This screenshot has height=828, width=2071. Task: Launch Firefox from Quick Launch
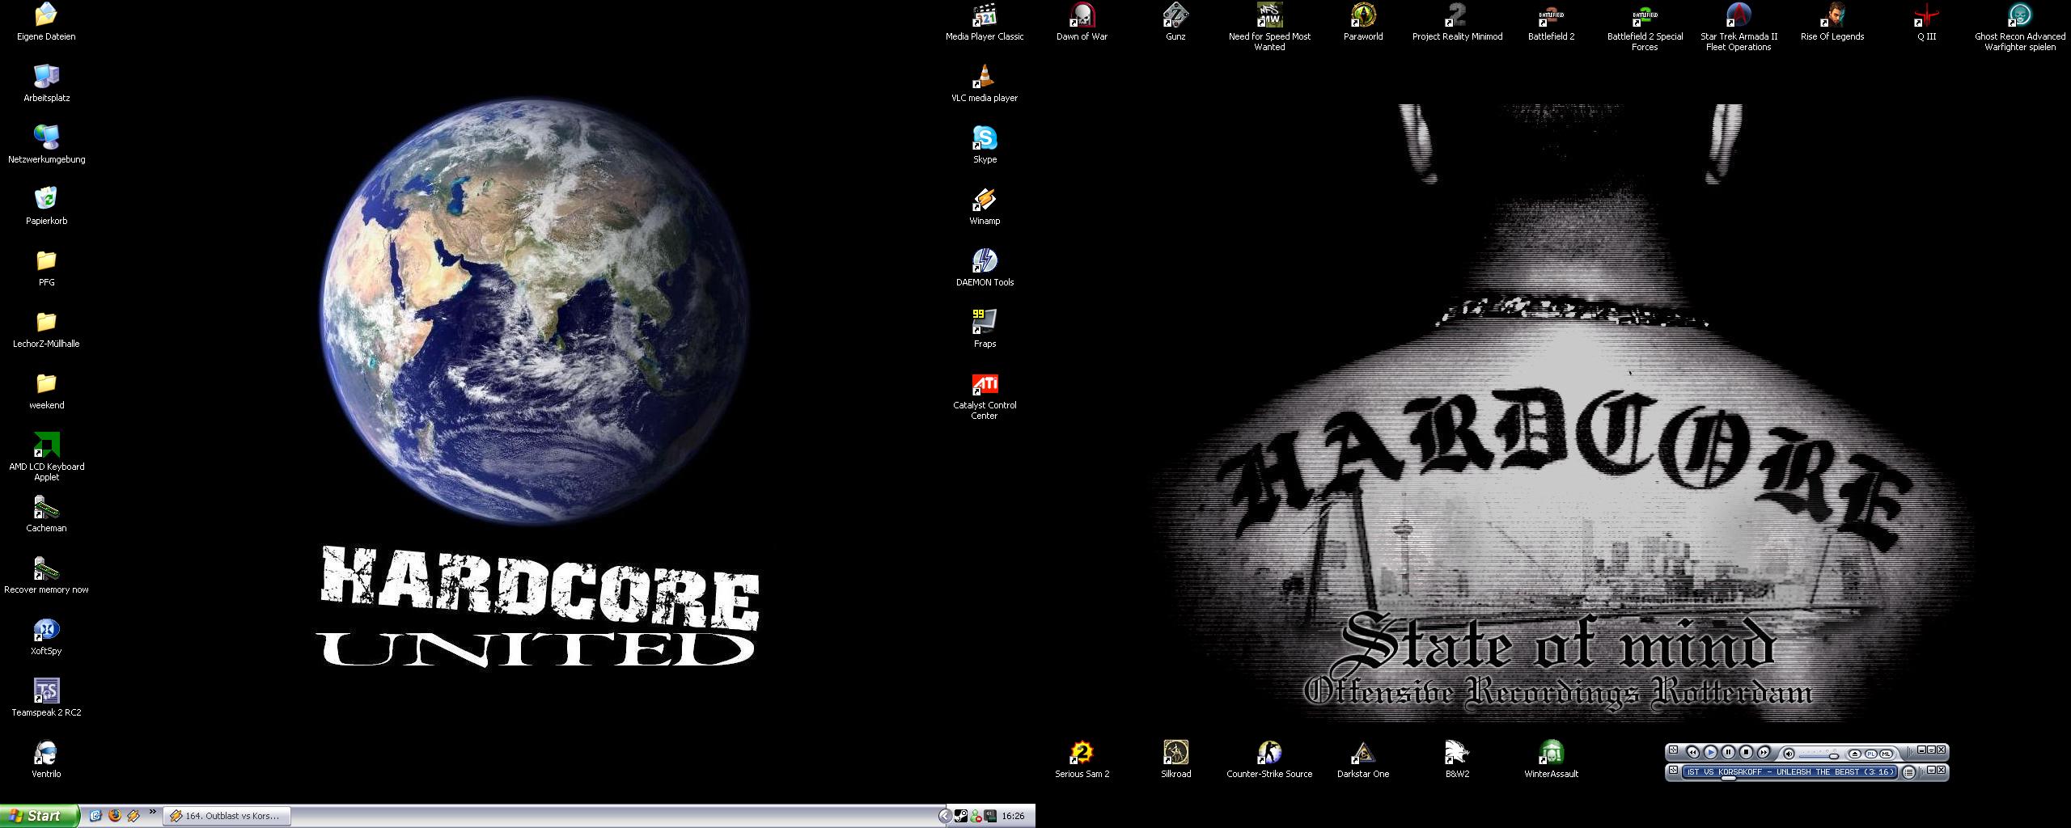point(114,816)
